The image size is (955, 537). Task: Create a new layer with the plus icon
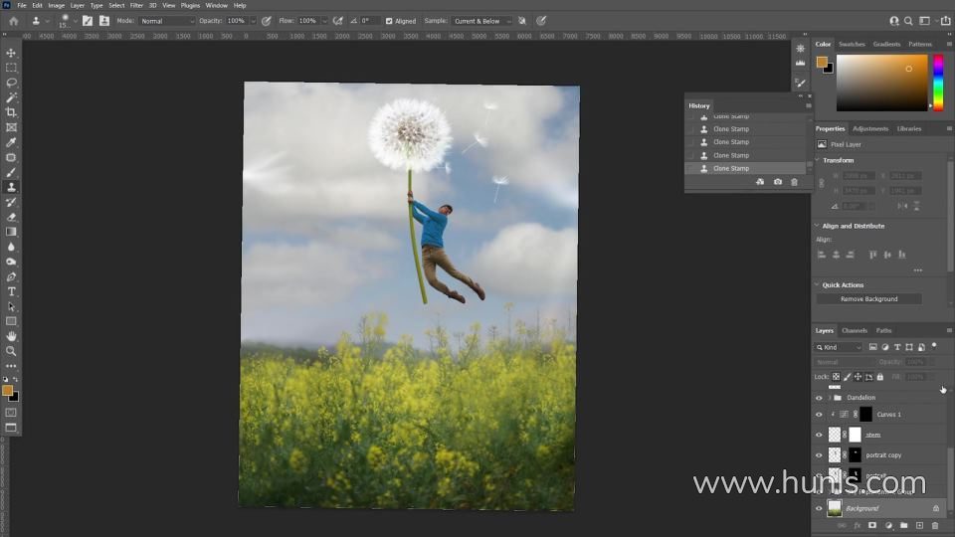(x=919, y=525)
